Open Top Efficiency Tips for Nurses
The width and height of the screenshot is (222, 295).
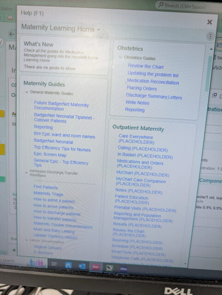click(x=62, y=148)
